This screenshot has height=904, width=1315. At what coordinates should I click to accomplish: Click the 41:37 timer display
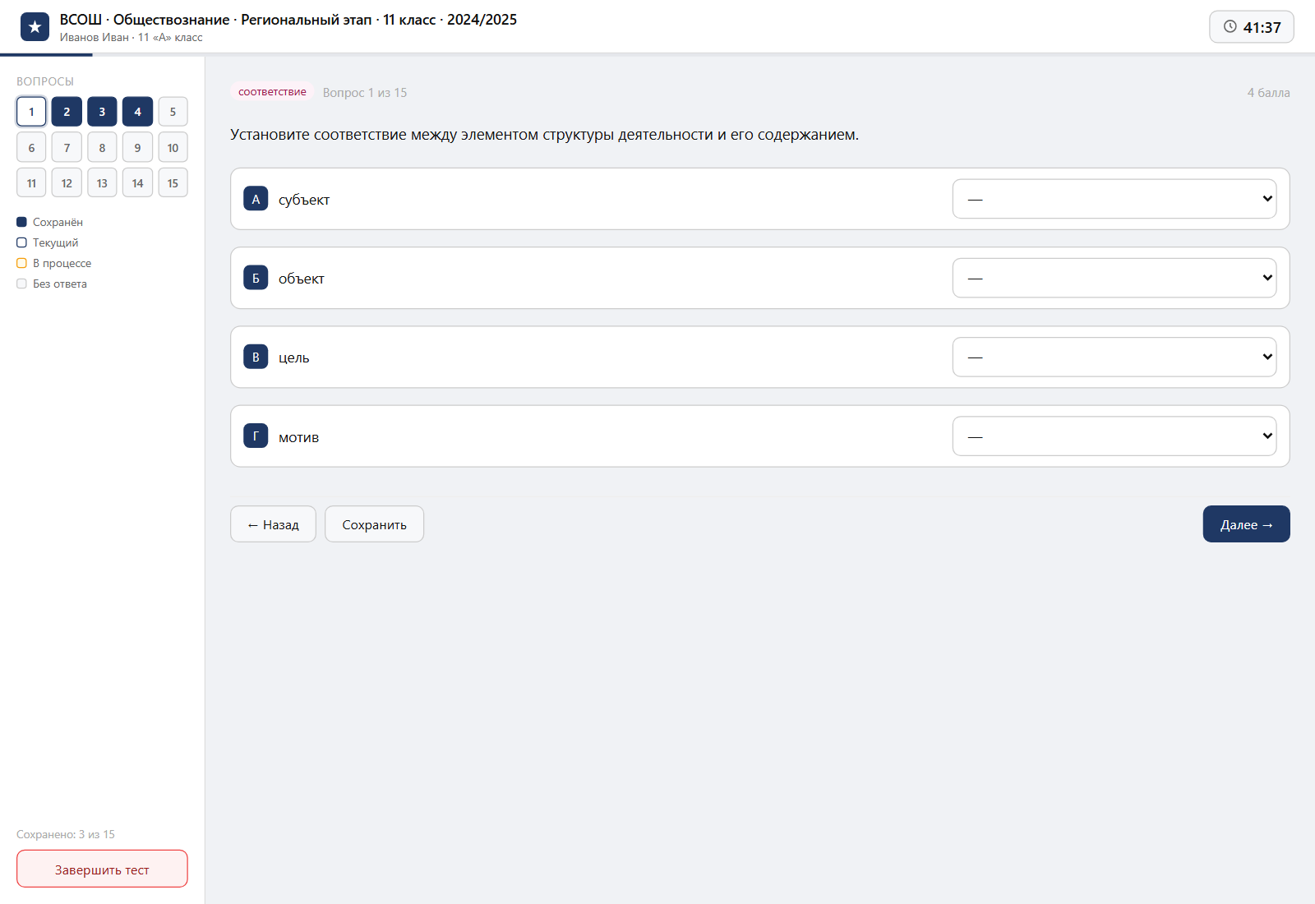(x=1252, y=27)
